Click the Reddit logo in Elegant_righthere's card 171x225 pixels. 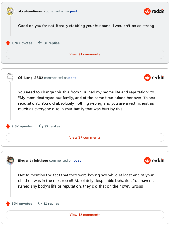coord(154,160)
